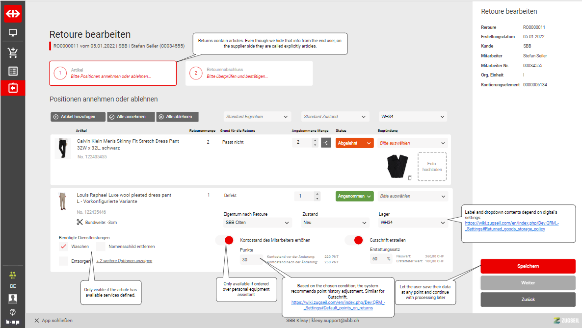Toggle Kontostand des Mitarbeiters erhöhen switch

point(224,240)
